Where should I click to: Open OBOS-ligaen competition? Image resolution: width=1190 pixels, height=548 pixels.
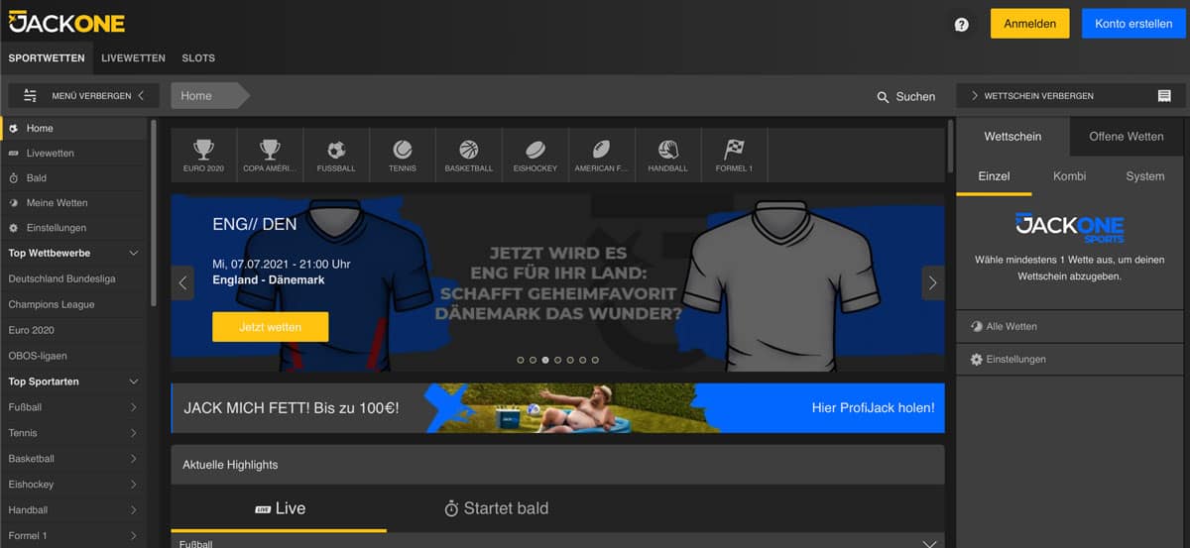coord(74,356)
